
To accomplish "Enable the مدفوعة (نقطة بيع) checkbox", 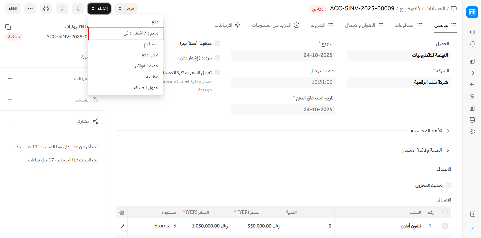I will click(x=217, y=43).
